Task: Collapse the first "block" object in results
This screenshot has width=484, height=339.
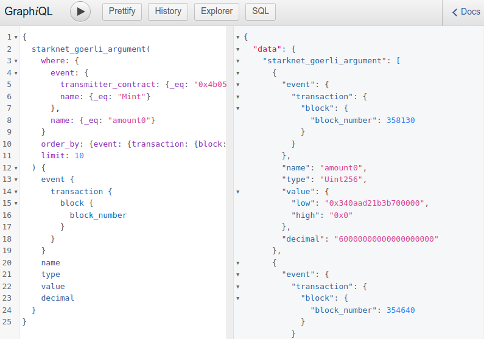Action: [x=237, y=108]
